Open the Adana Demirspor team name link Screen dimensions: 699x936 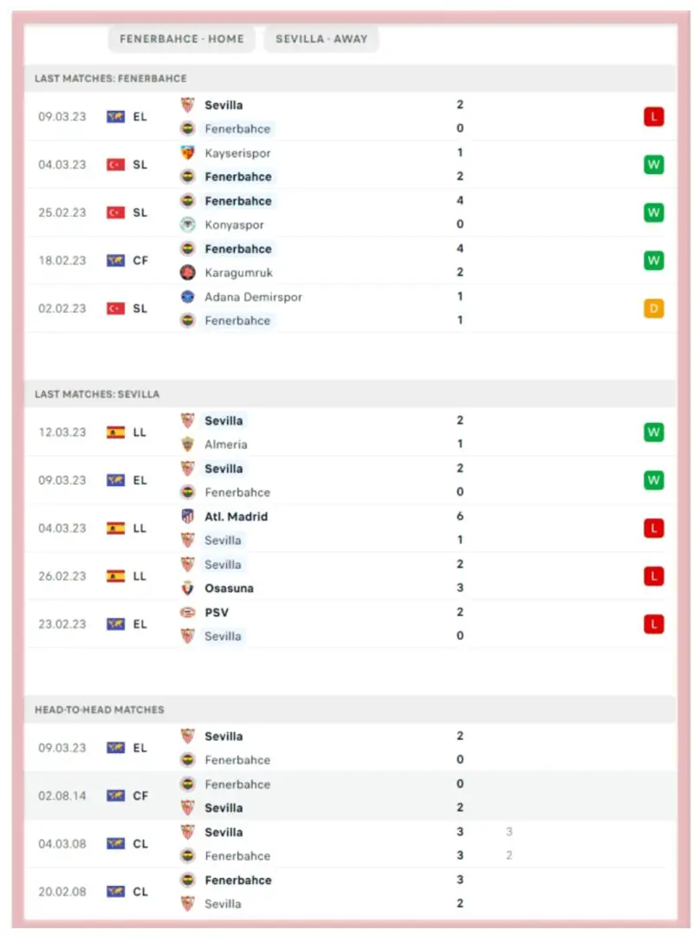click(253, 296)
